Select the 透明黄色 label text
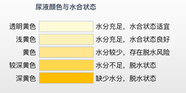186x93 pixels. [22, 26]
